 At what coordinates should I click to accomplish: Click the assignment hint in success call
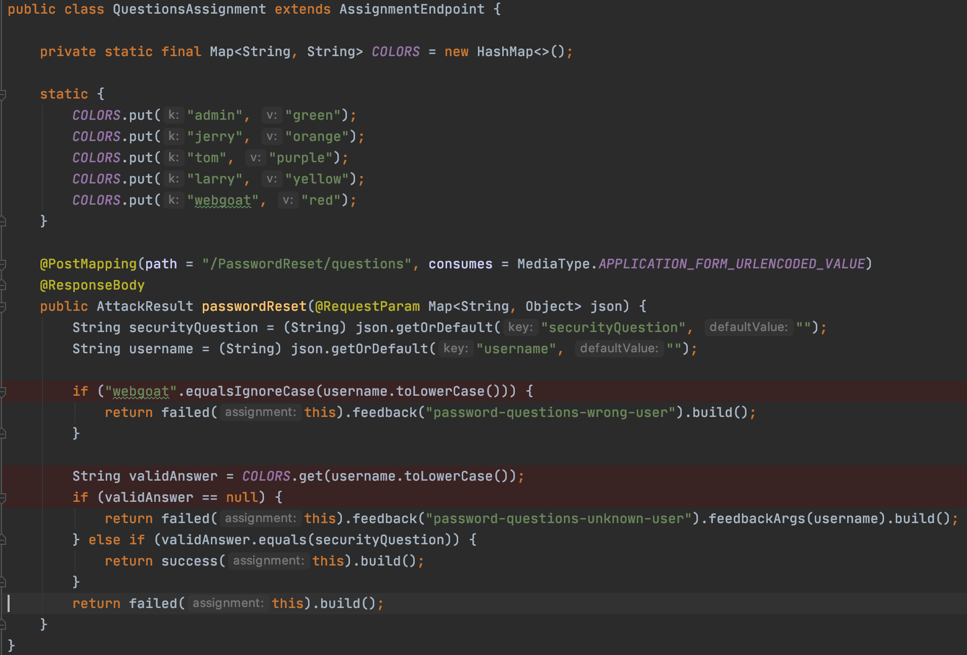pos(268,561)
